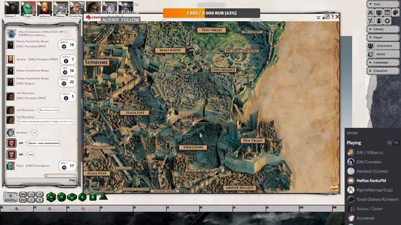Click the modifier stack box left of ADV
The width and height of the screenshot is (401, 225).
click(x=11, y=197)
